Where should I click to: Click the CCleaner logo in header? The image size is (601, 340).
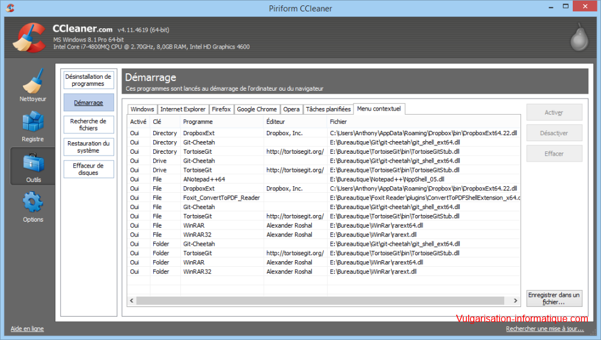coord(28,38)
